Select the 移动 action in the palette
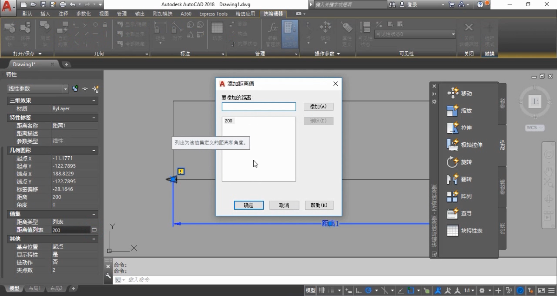 460,93
